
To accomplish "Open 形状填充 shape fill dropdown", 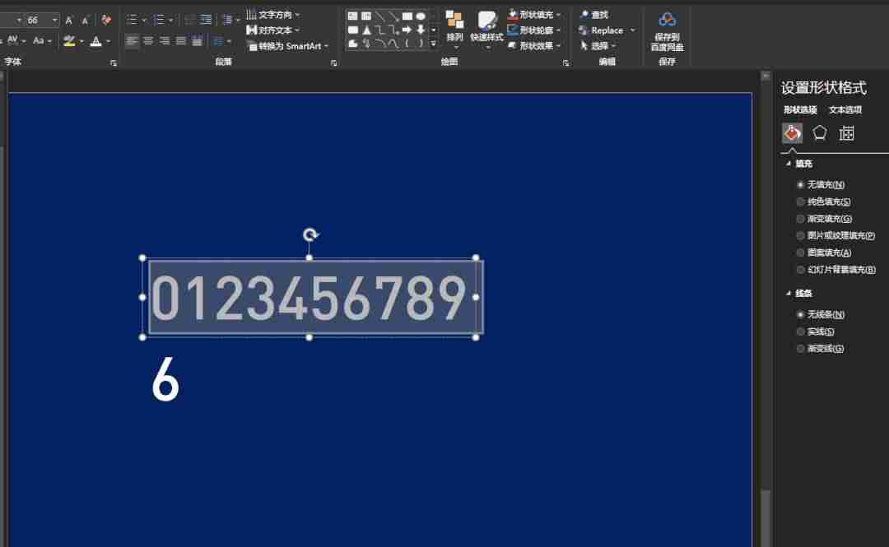I will (x=533, y=15).
